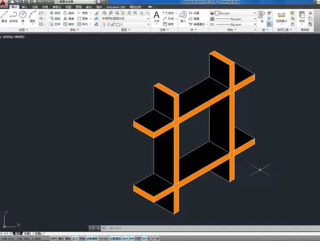Click the Group (组) icon

[x=262, y=16]
